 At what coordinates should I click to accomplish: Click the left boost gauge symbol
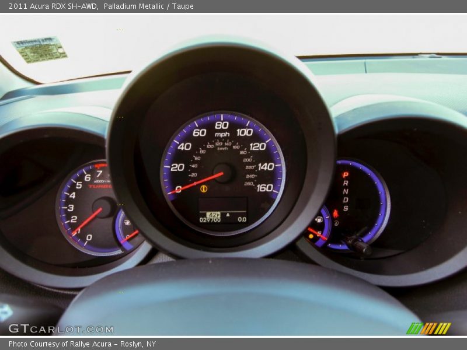tap(127, 222)
